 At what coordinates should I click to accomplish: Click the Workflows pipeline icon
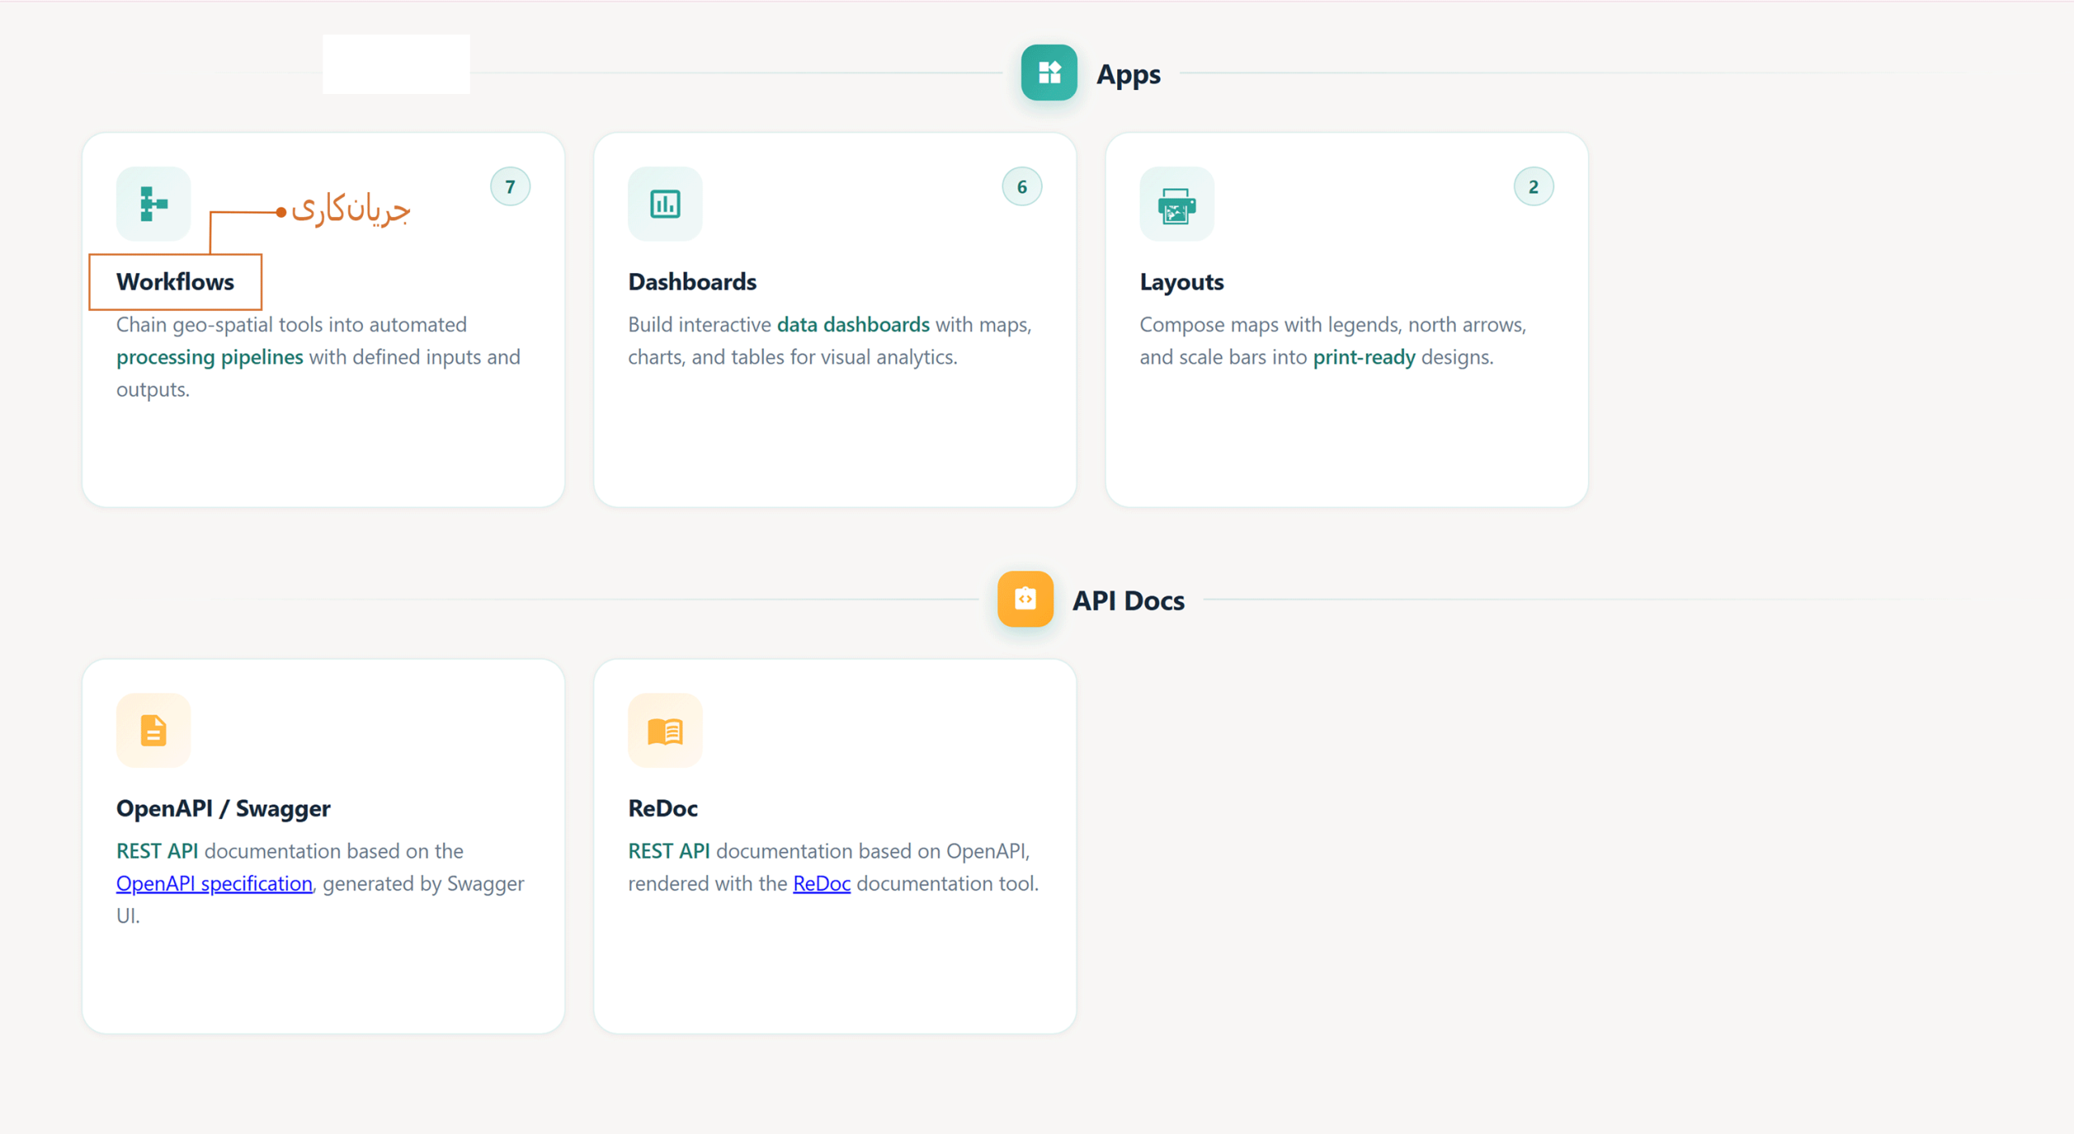tap(153, 203)
